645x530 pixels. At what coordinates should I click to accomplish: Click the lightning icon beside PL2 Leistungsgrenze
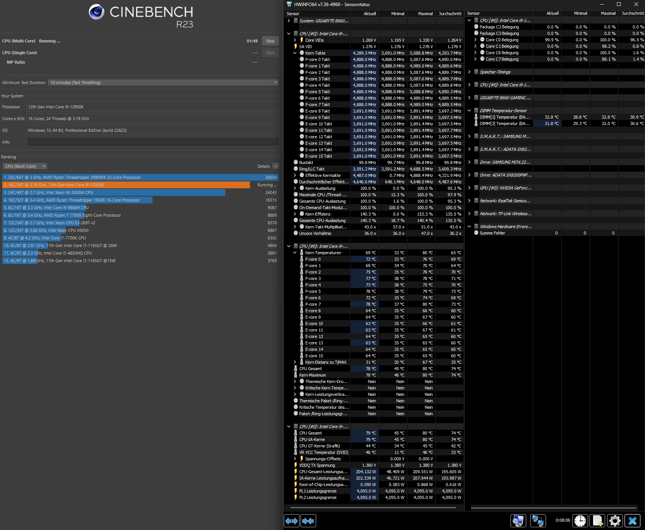pyautogui.click(x=296, y=497)
